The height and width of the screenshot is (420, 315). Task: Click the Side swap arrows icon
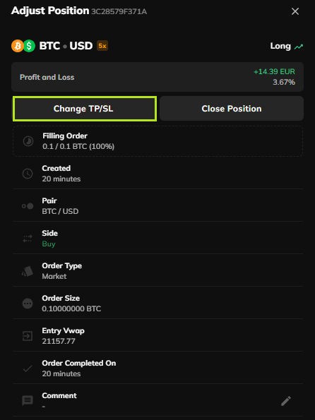[28, 239]
